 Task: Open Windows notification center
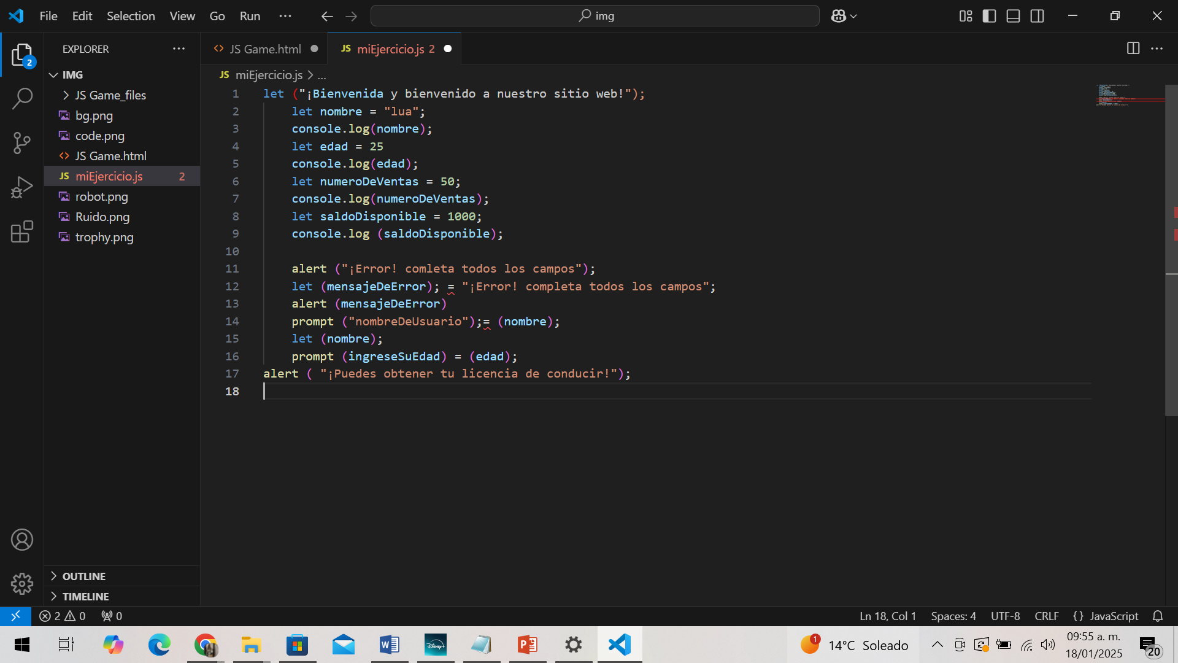click(x=1150, y=646)
